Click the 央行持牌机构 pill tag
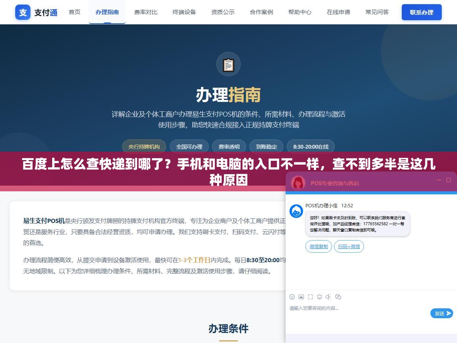Screen dimensions: 457x343 coord(144,147)
